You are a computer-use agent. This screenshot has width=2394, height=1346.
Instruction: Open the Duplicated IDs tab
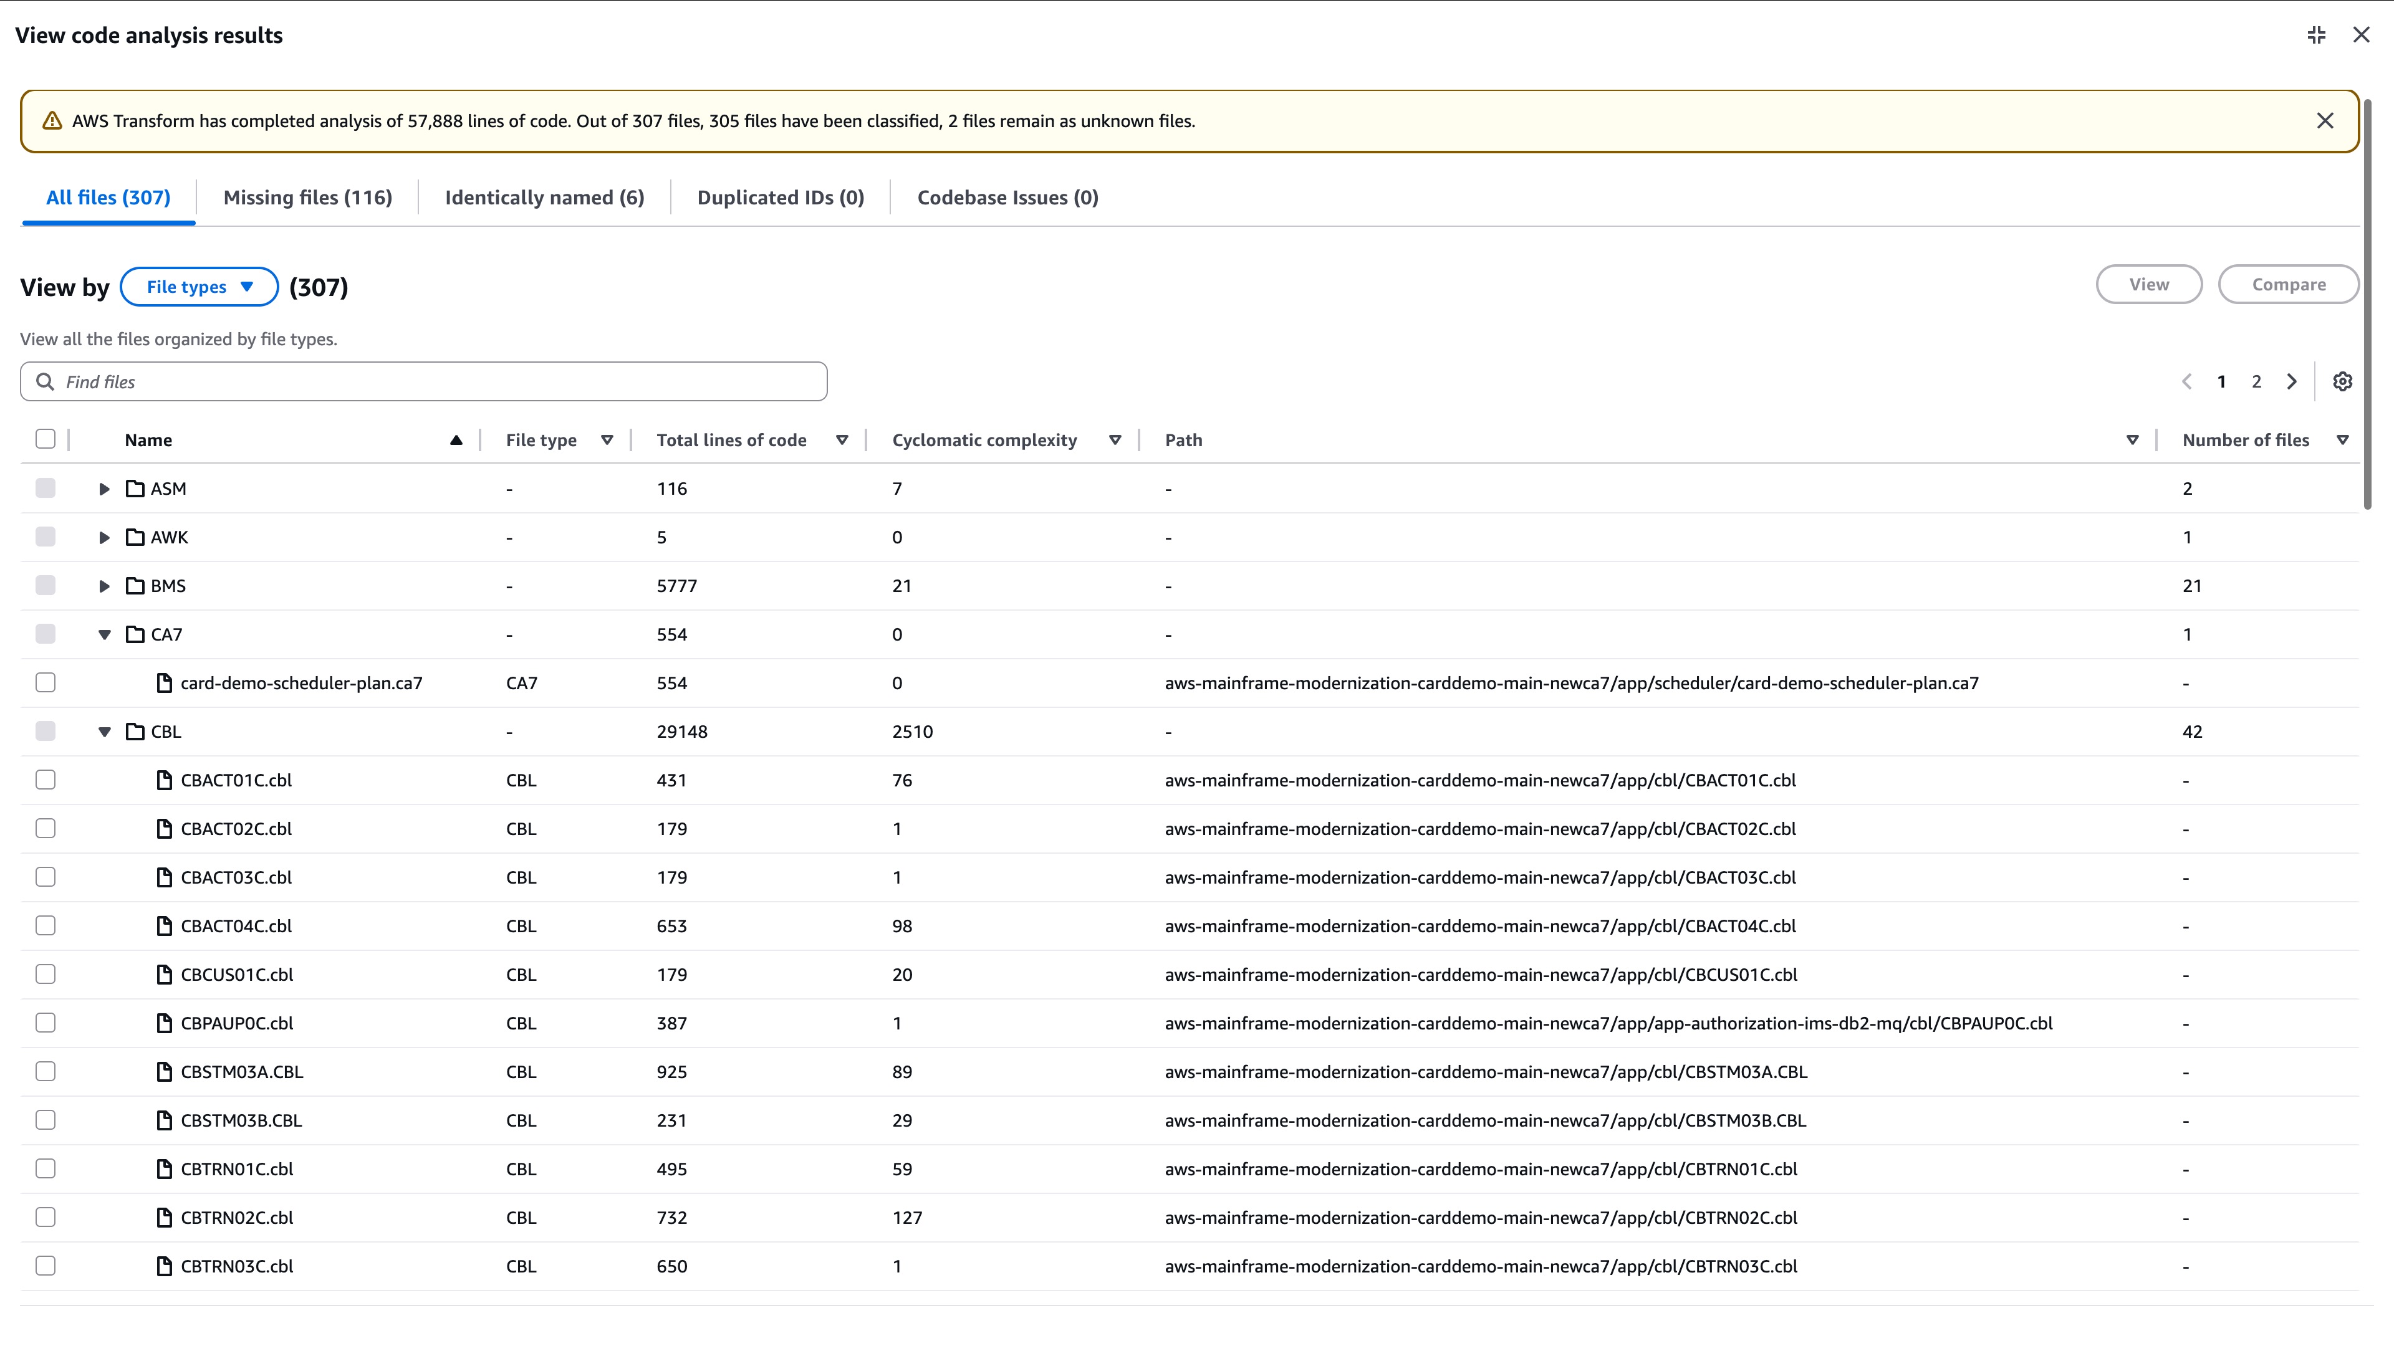[x=781, y=197]
